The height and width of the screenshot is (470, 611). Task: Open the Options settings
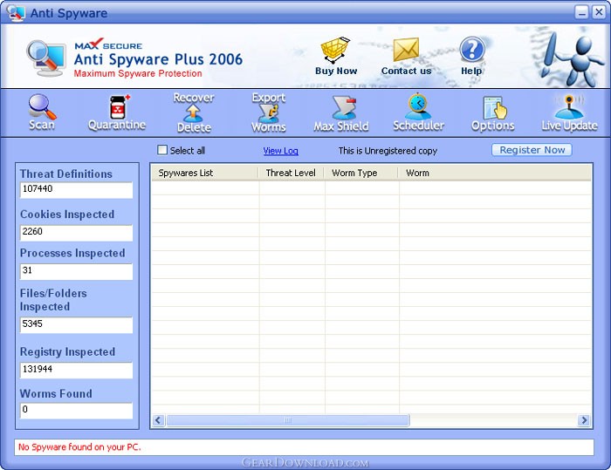click(493, 113)
